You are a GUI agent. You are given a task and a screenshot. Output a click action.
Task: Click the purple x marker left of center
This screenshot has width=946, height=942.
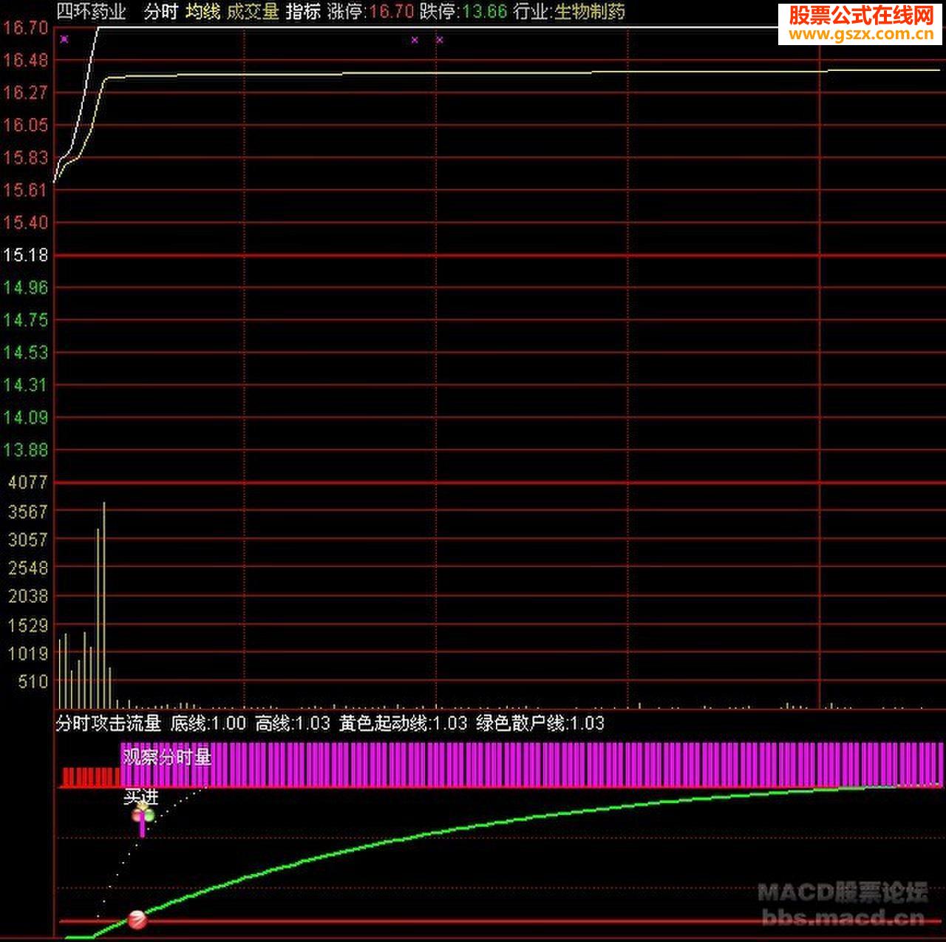click(x=415, y=40)
